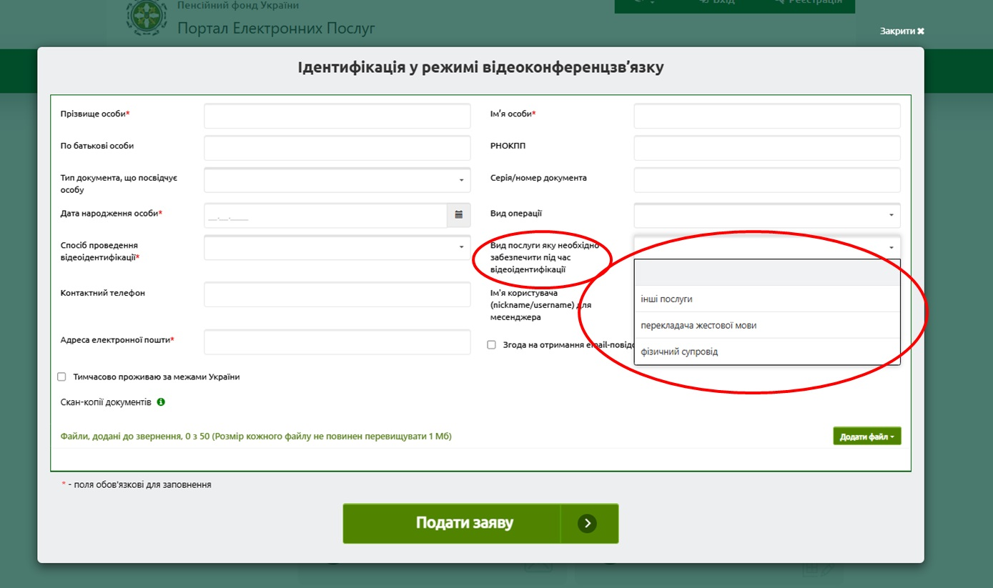Check Тимчасово проживаю за межами України checkbox
This screenshot has width=993, height=588.
pos(61,377)
